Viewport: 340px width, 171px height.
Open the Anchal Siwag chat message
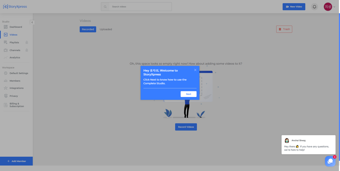tap(308, 144)
